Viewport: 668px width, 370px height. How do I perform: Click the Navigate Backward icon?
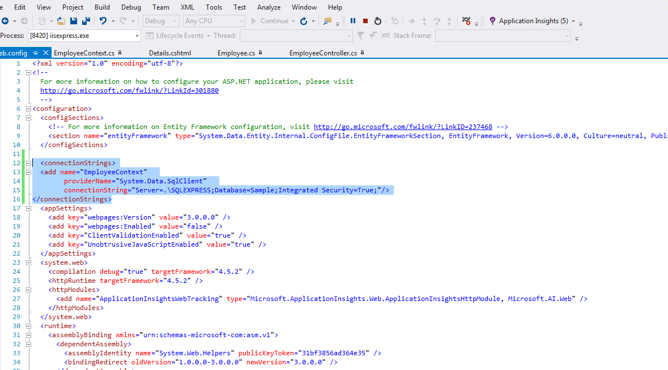(x=6, y=21)
